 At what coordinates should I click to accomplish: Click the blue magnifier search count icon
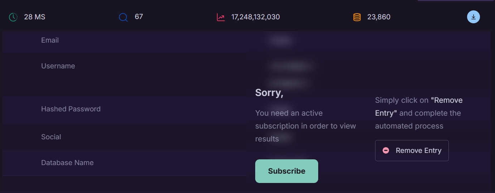[x=123, y=17]
